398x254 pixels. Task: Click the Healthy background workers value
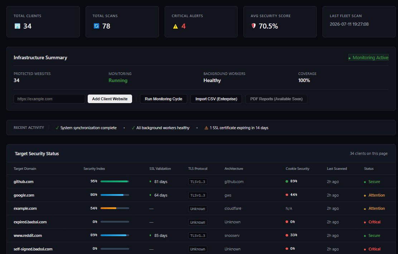(x=212, y=81)
